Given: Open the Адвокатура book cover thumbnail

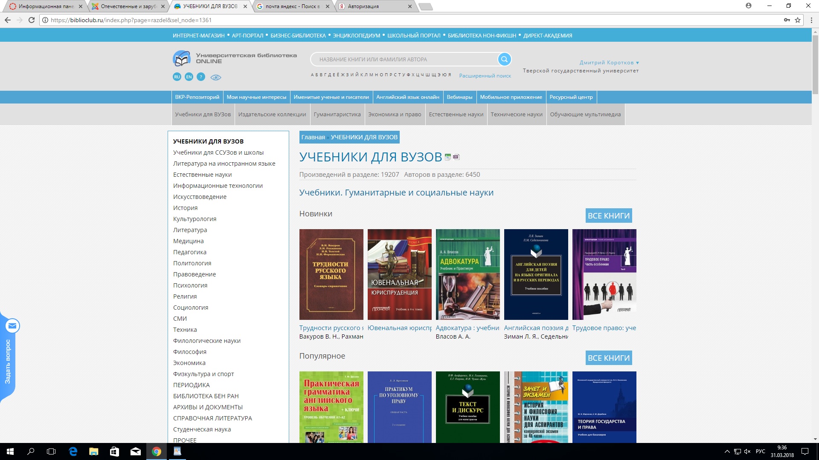Looking at the screenshot, I should (x=468, y=275).
